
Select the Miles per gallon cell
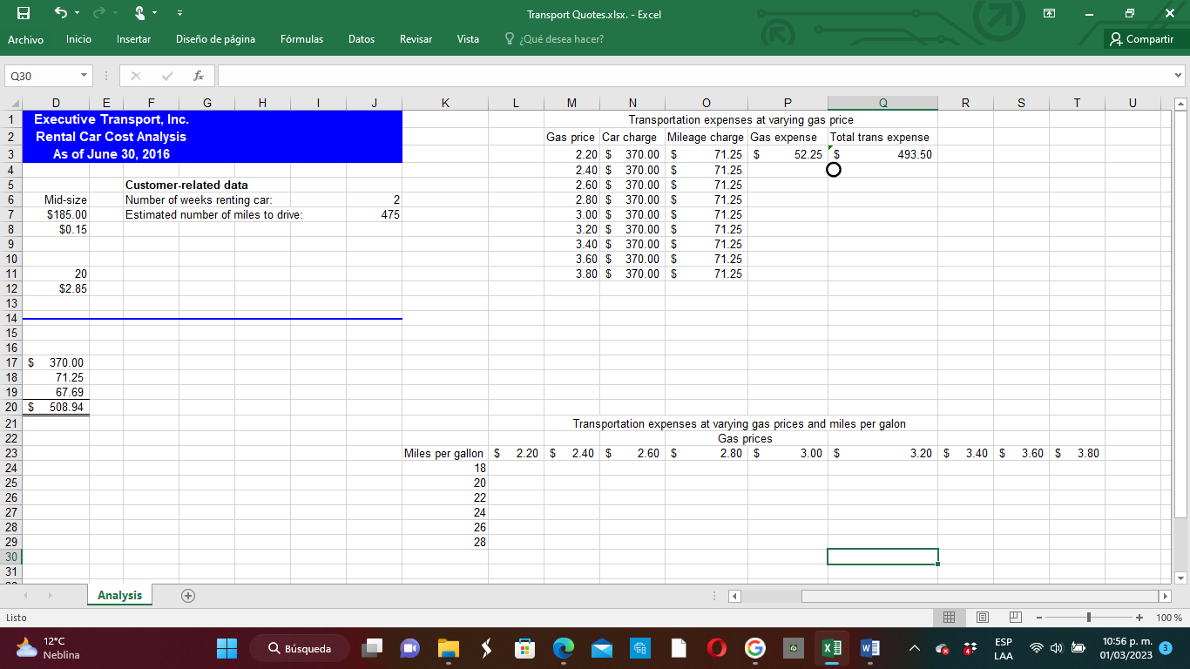pyautogui.click(x=445, y=453)
